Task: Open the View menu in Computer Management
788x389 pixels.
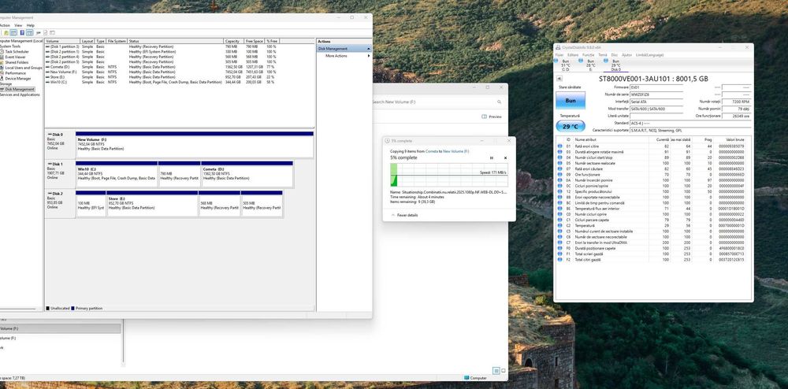Action: click(18, 25)
